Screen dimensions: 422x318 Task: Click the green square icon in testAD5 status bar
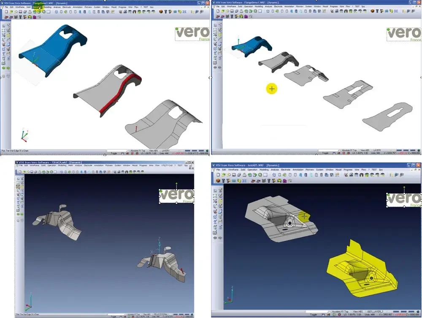pos(334,315)
